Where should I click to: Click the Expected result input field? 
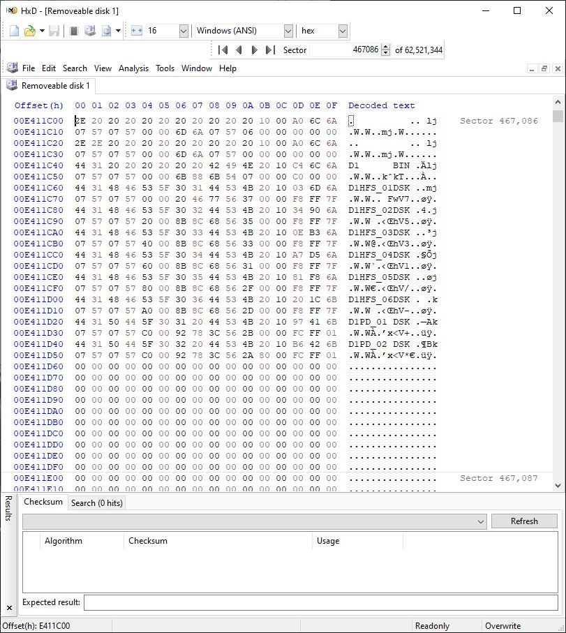click(x=321, y=602)
